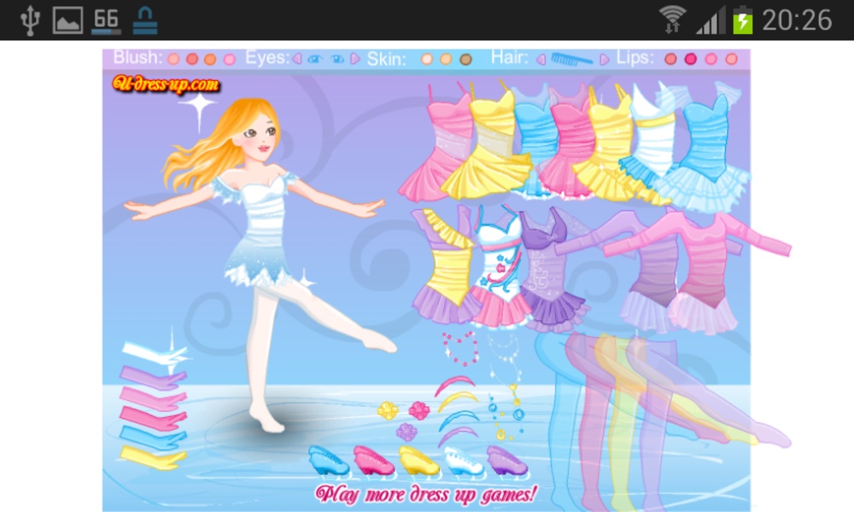This screenshot has height=512, width=854.
Task: Choose the pink hair flower
Action: [x=418, y=410]
